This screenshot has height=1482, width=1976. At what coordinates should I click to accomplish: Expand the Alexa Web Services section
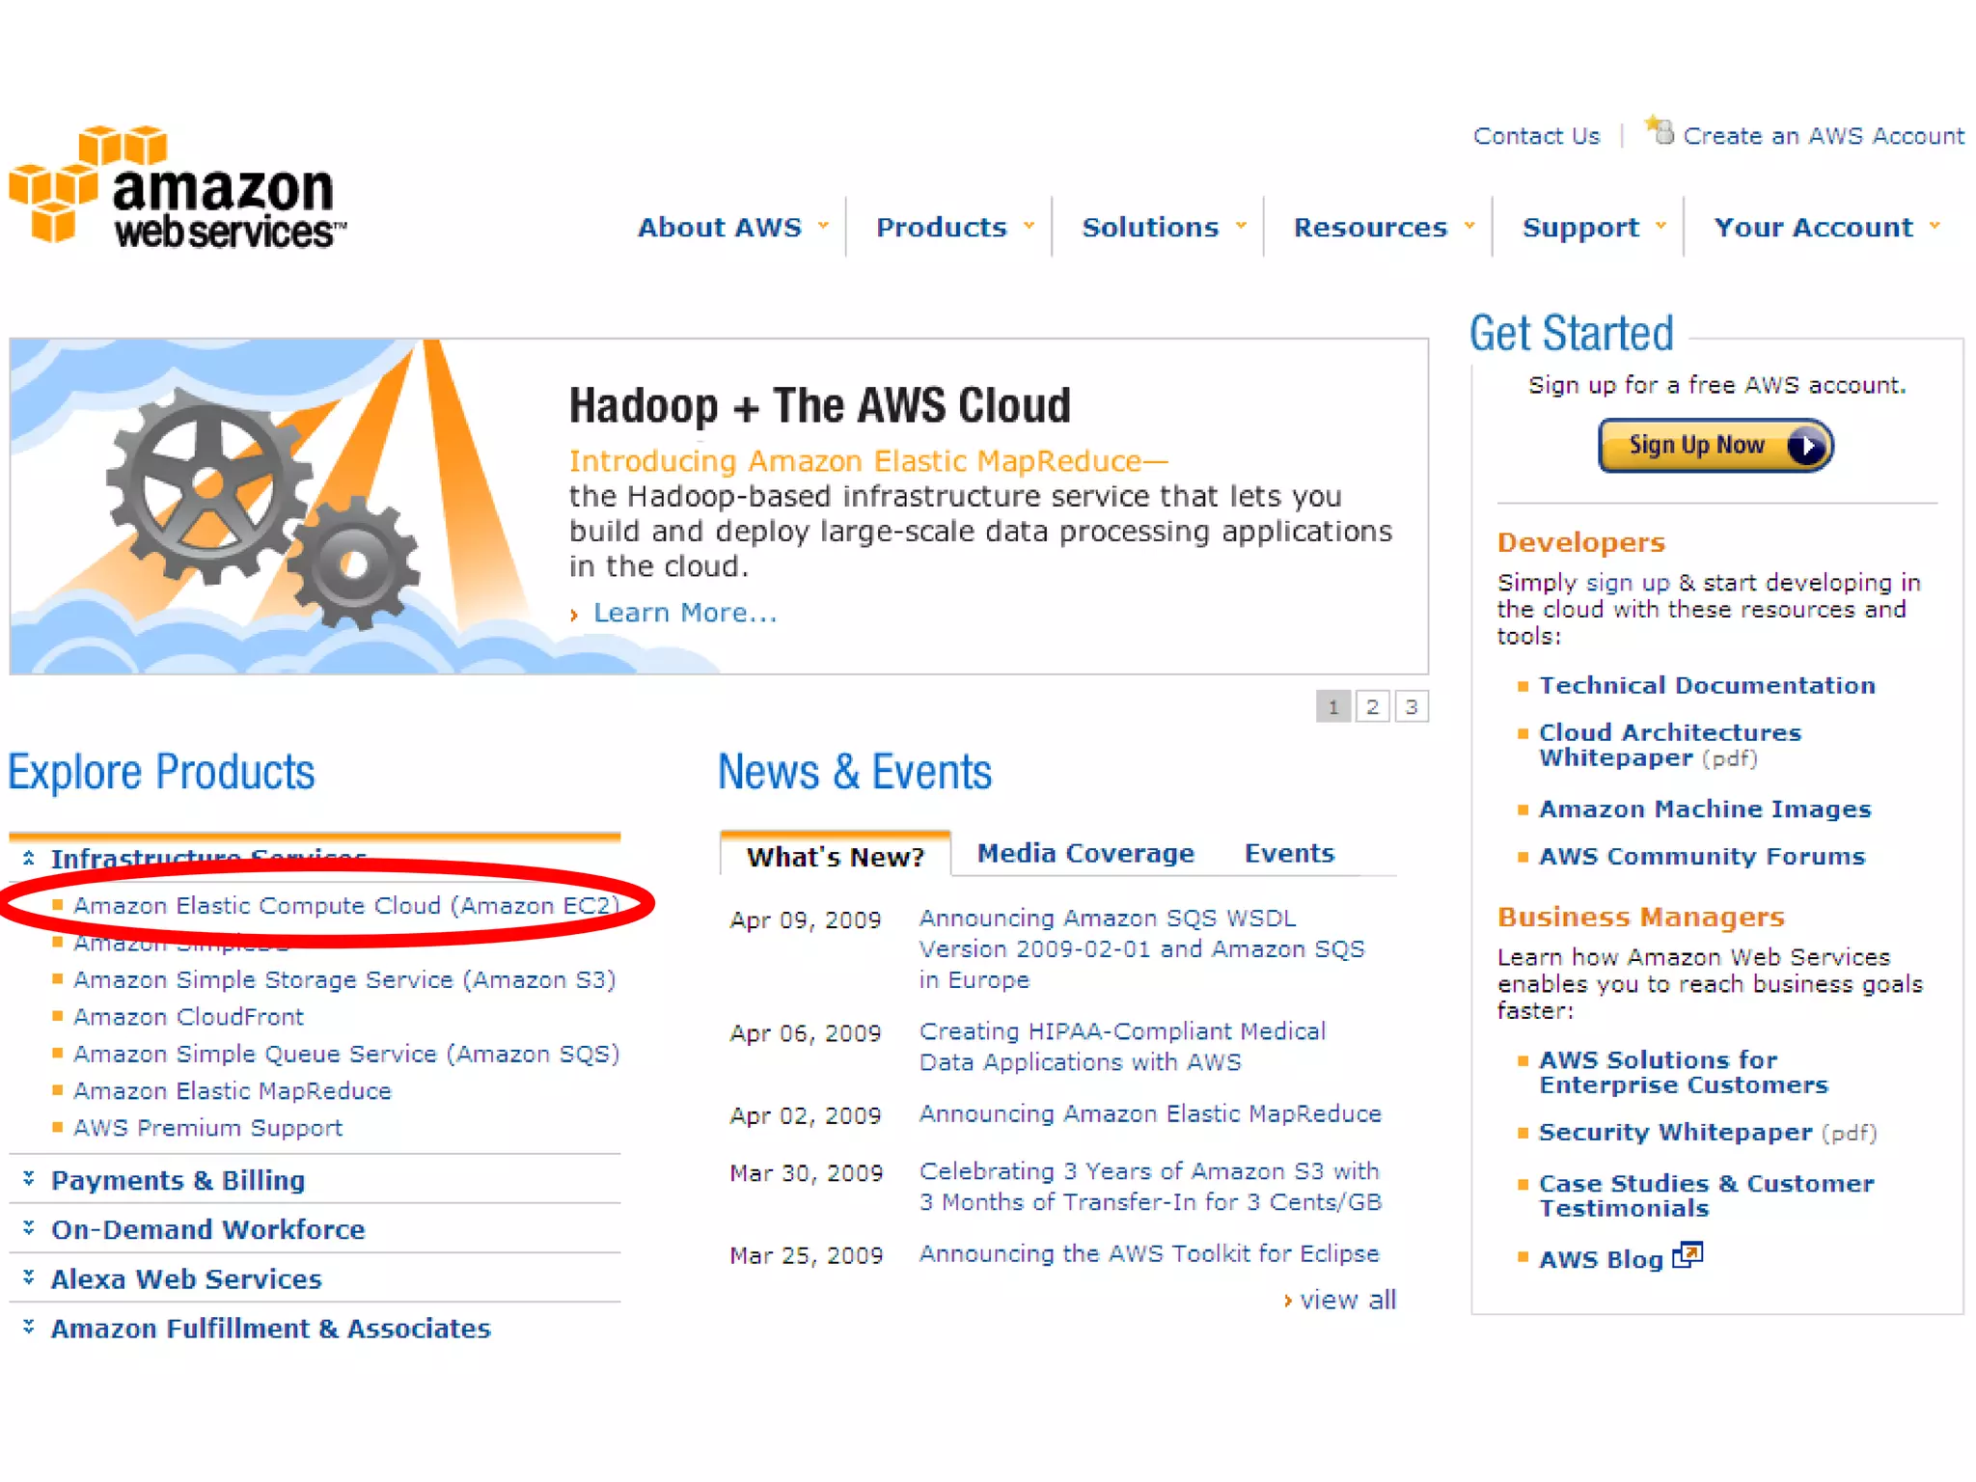tap(29, 1277)
